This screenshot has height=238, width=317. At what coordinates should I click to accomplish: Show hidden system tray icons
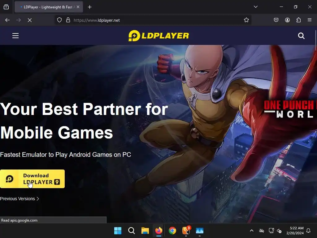pos(252,231)
